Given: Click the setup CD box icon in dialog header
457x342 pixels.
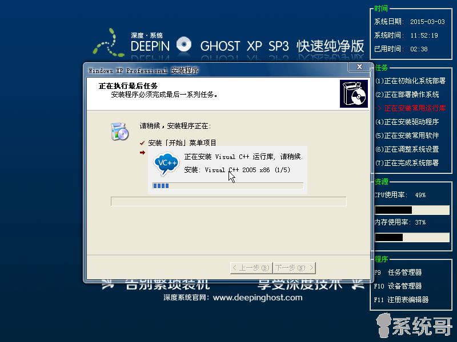Looking at the screenshot, I should tap(354, 94).
